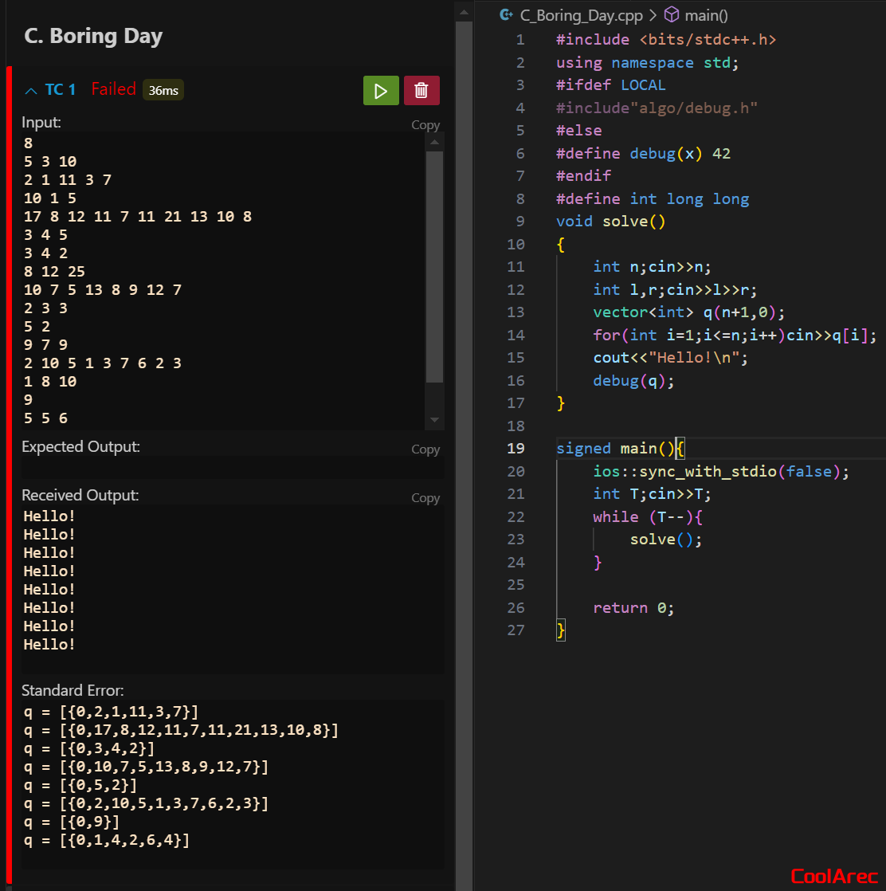The height and width of the screenshot is (891, 886).
Task: Run test case TC 1
Action: [381, 90]
